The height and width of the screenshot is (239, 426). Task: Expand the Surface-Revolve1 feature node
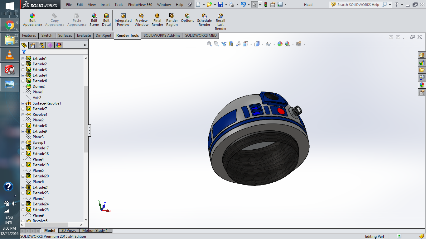tap(23, 103)
